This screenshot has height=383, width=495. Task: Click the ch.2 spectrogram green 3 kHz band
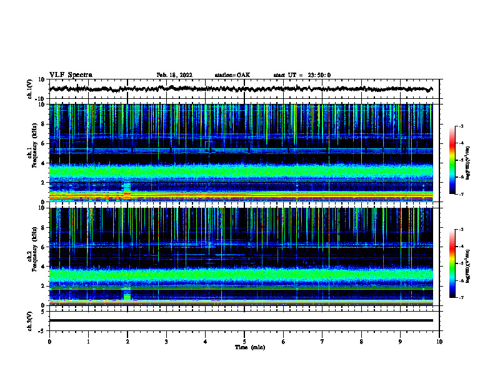[x=241, y=275]
